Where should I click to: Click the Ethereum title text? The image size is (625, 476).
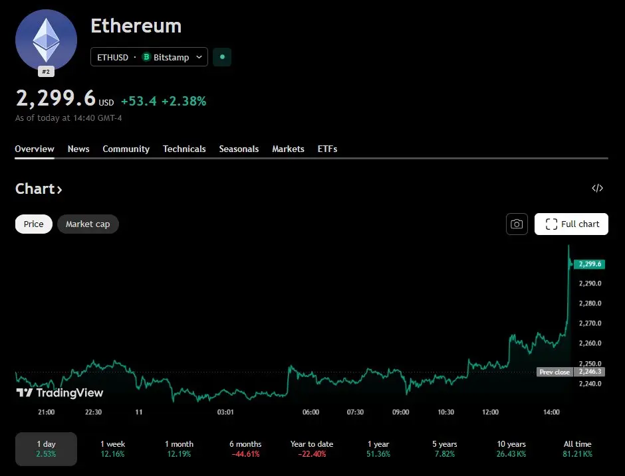click(x=136, y=26)
